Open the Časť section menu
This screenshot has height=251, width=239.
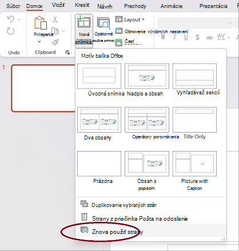(x=125, y=42)
